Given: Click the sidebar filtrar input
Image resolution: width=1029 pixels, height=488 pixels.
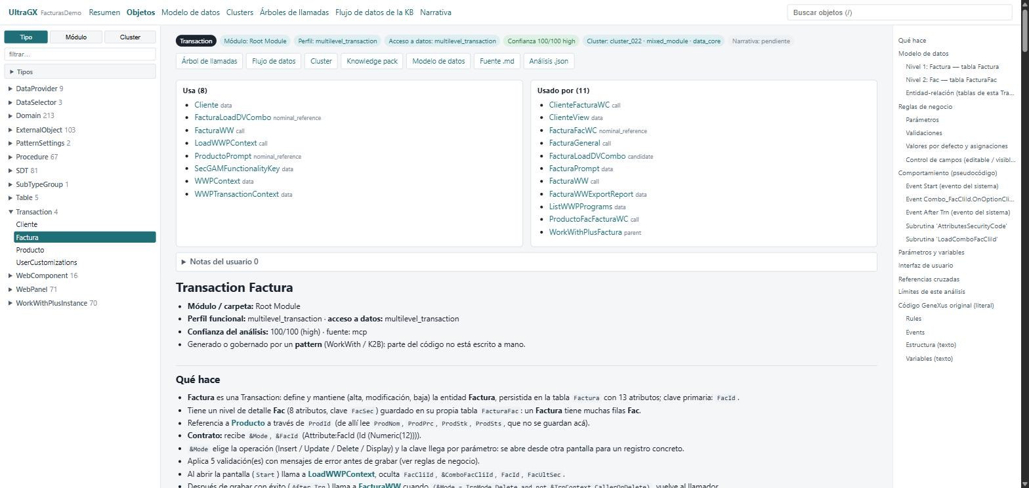Looking at the screenshot, I should pos(80,54).
